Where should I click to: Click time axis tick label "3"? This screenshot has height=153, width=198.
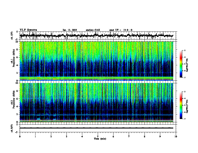coord(66,136)
